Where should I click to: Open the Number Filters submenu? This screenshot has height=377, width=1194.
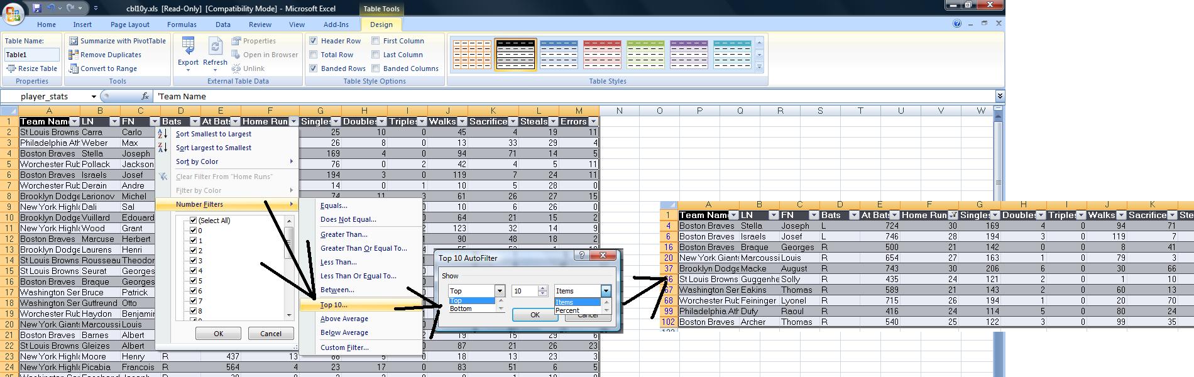pos(227,204)
